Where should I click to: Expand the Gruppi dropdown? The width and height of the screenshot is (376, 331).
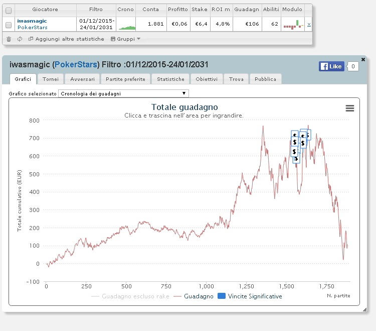click(x=125, y=39)
